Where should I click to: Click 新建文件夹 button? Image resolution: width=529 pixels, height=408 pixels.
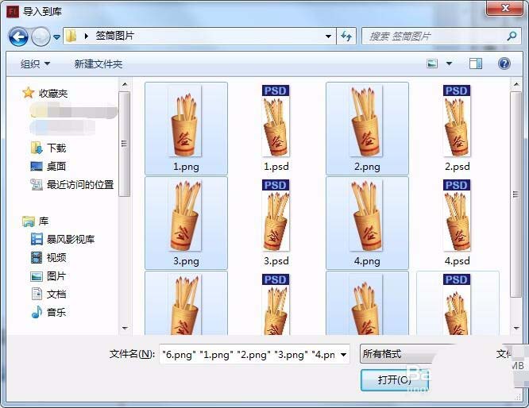coord(98,64)
